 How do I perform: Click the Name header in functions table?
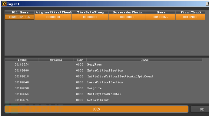144,60
